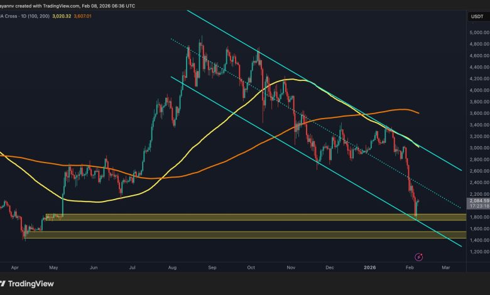The height and width of the screenshot is (295, 490).
Task: Click the purple lightning event icon
Action: (x=419, y=257)
